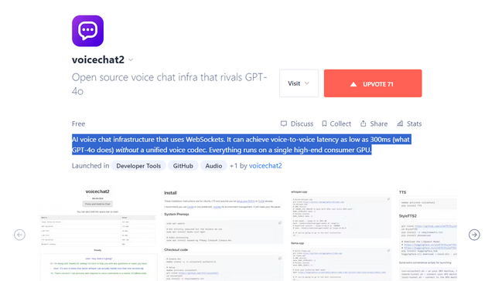Share the product via Share icon

(374, 124)
